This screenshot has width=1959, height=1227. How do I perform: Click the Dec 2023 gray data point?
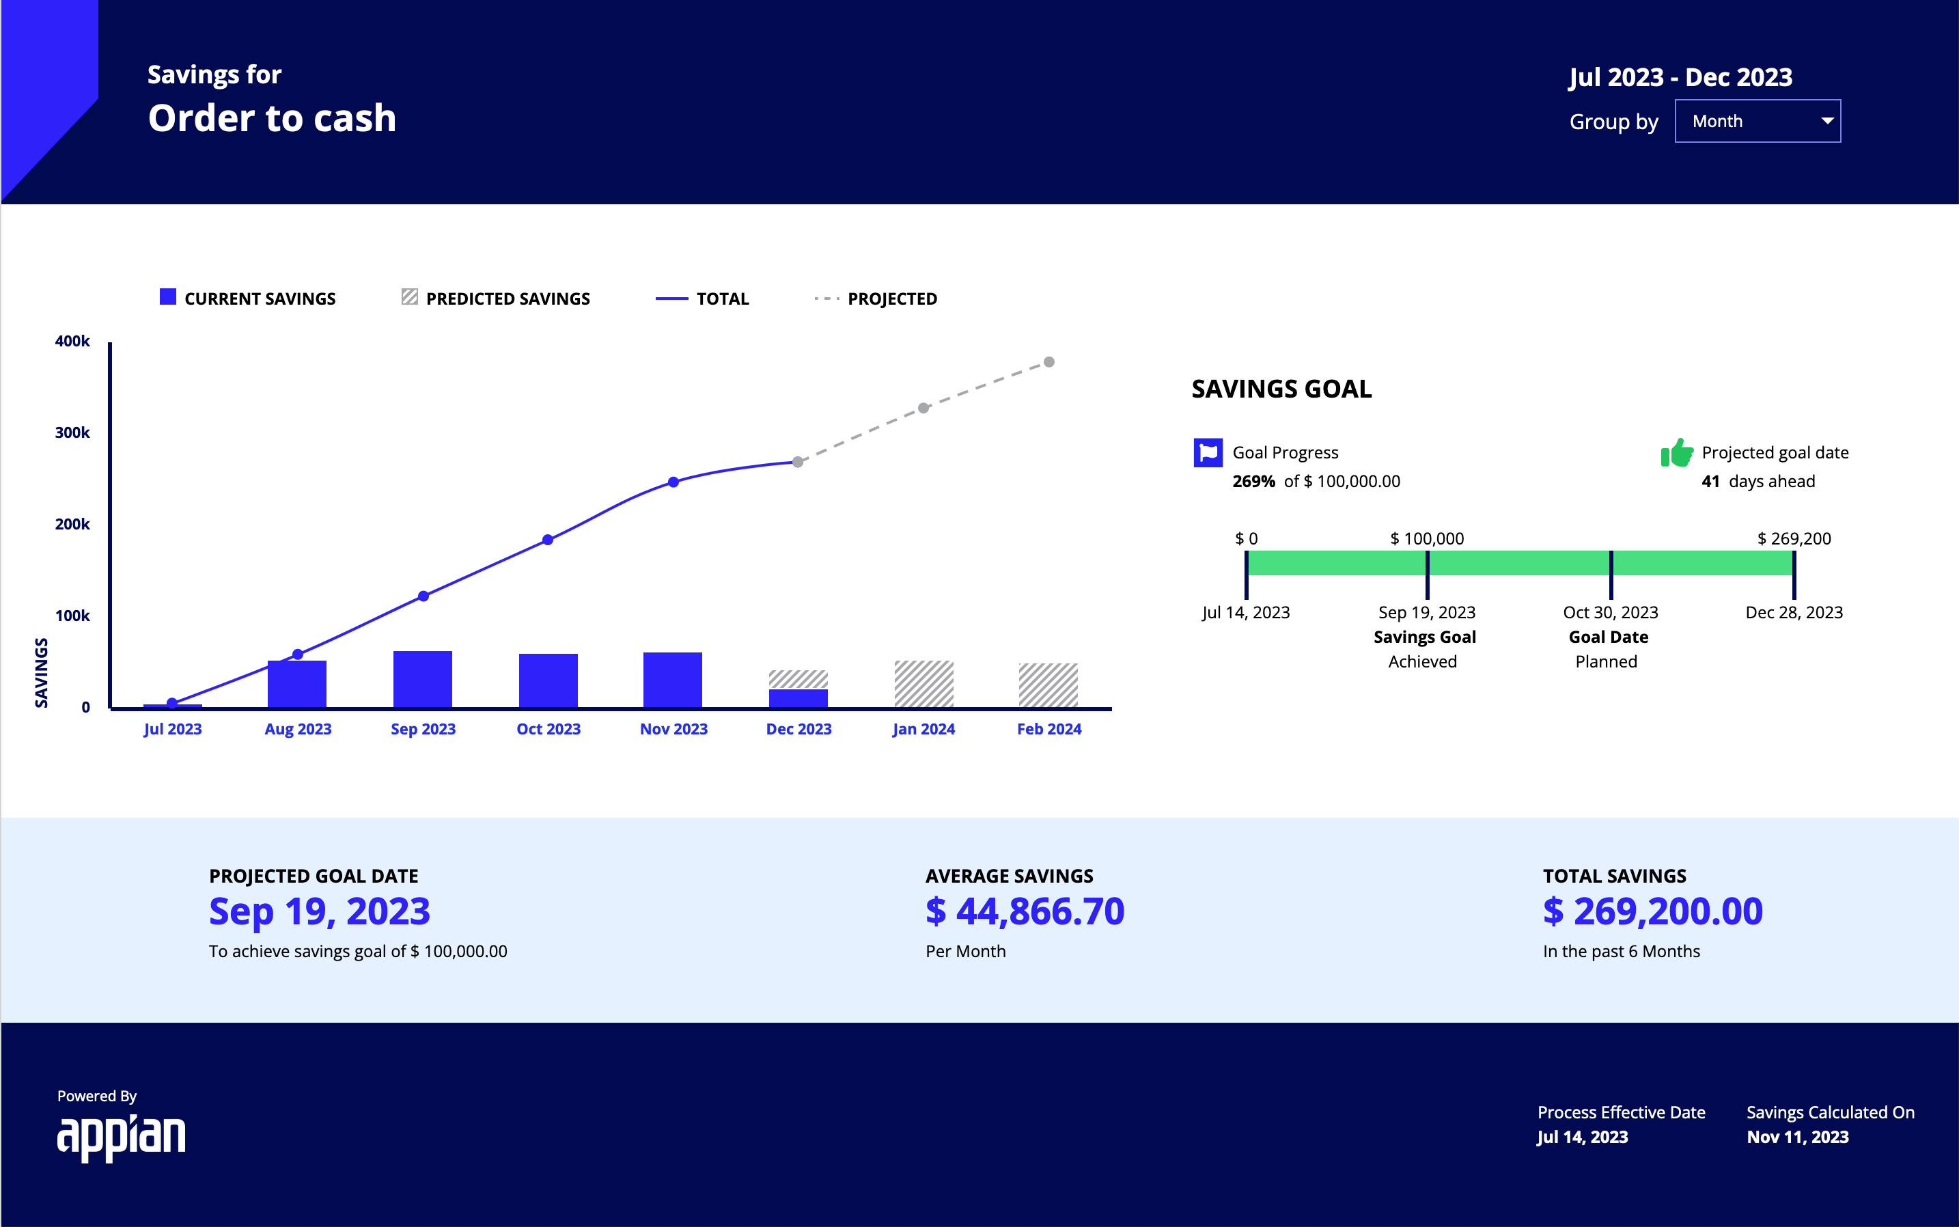pos(797,462)
